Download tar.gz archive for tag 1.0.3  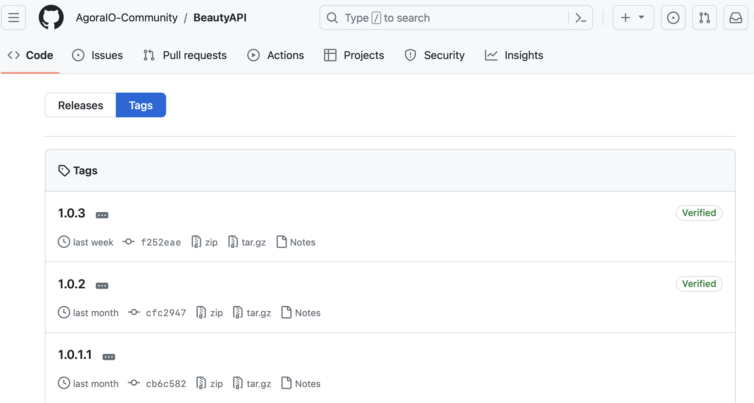point(247,242)
